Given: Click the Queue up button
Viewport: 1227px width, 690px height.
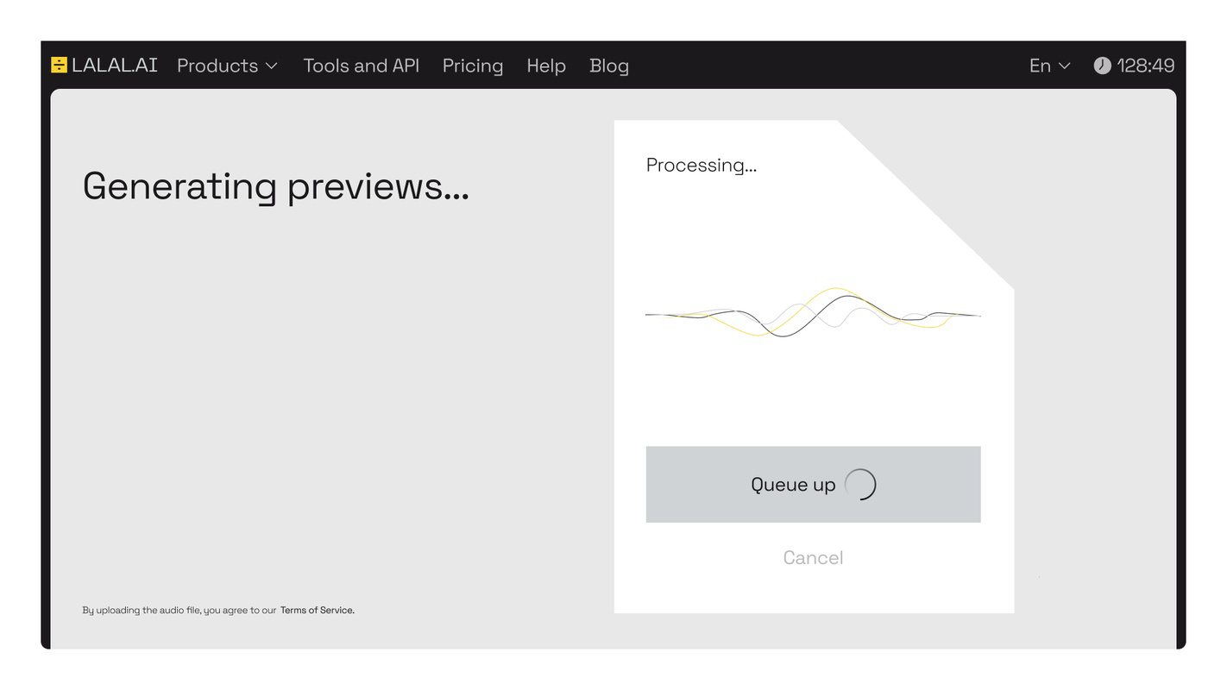Looking at the screenshot, I should 813,484.
